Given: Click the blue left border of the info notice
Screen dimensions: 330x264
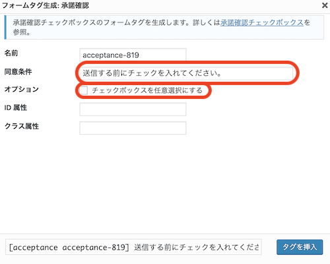Looking at the screenshot, I should point(5,27).
